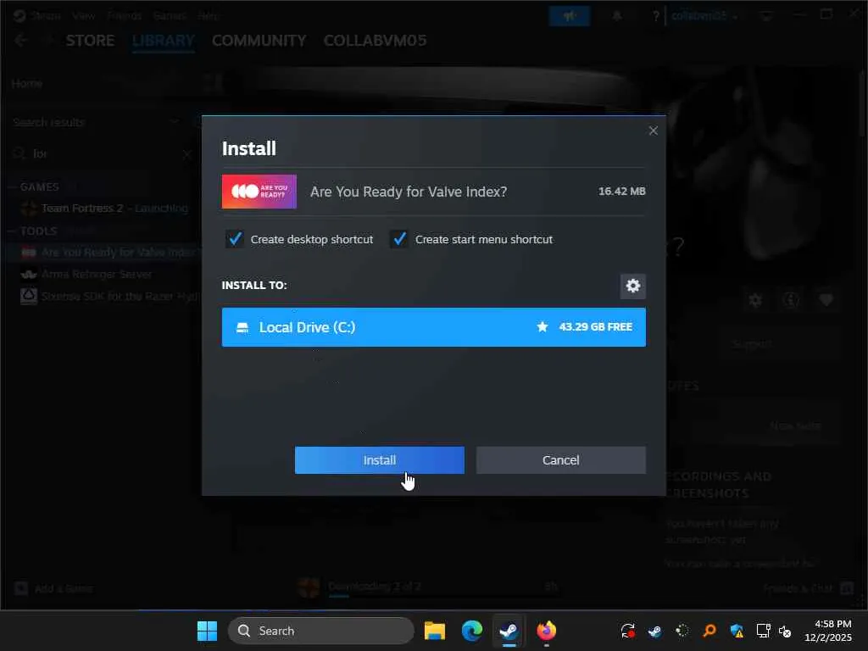Click Steam icon in system tray
868x651 pixels.
click(655, 631)
